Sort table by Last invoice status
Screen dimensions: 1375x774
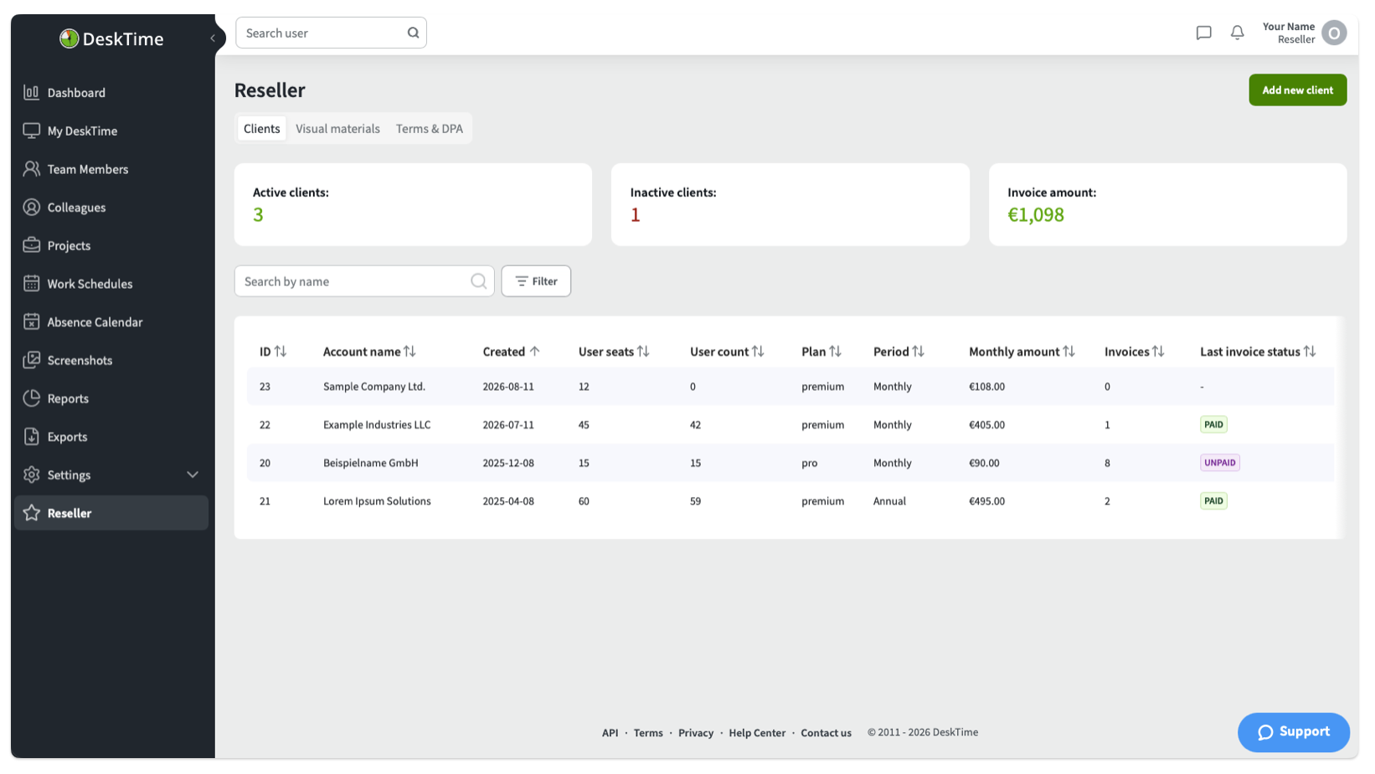click(x=1258, y=351)
